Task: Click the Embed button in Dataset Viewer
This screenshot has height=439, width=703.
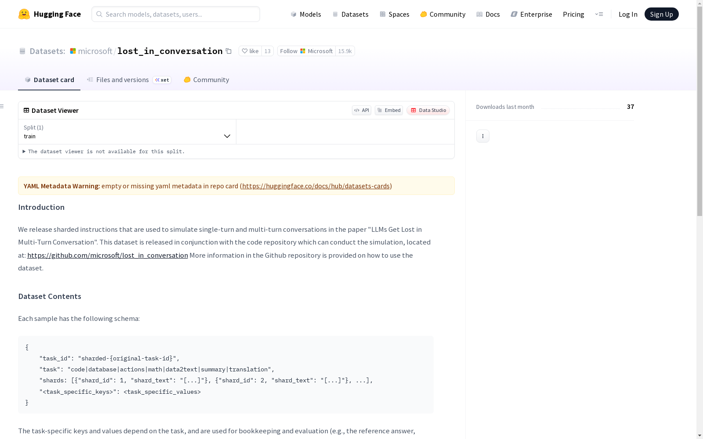Action: point(389,110)
